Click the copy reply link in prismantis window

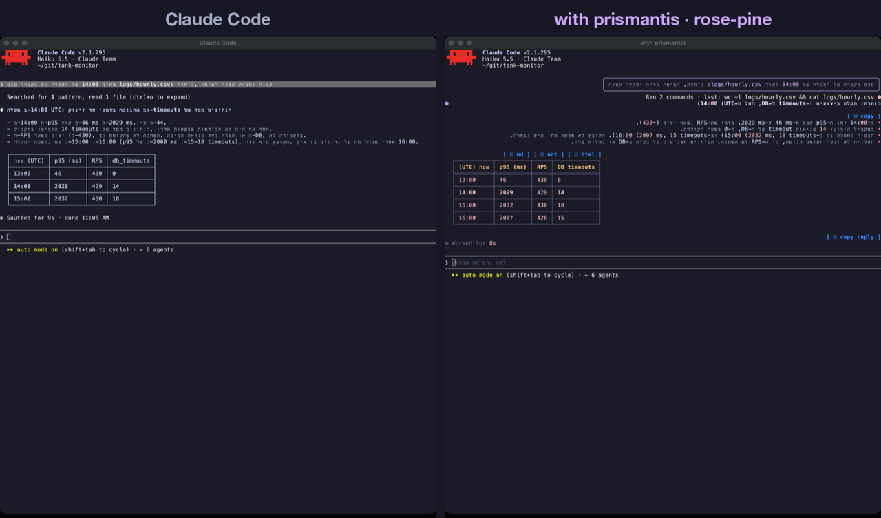(853, 237)
